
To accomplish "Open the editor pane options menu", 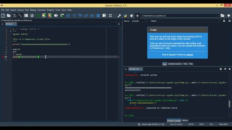I will point(119,24).
